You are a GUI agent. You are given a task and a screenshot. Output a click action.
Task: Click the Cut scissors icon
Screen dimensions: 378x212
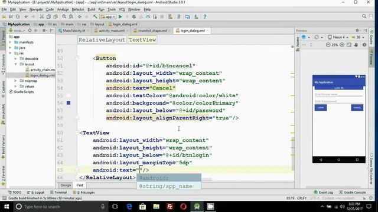[42, 17]
